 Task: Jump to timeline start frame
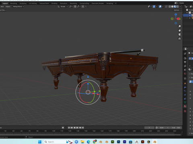pos(69,128)
